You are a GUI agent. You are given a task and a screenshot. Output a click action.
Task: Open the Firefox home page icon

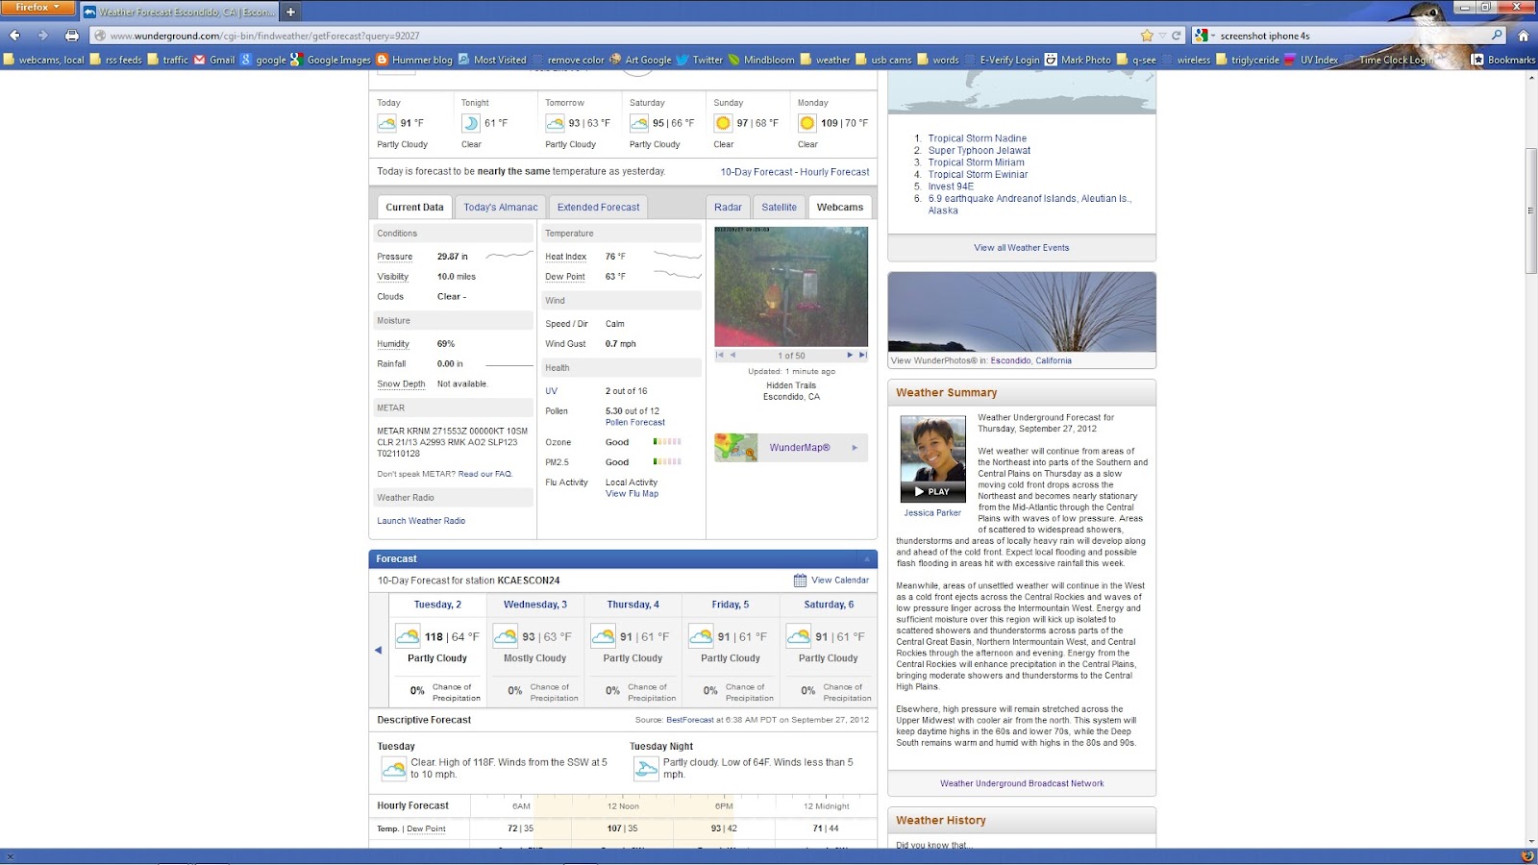1523,36
